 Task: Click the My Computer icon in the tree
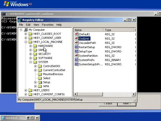(x=26, y=30)
